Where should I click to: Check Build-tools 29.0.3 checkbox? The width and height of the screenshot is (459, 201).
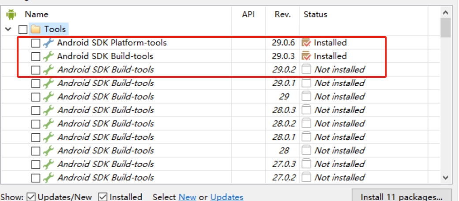tap(36, 57)
